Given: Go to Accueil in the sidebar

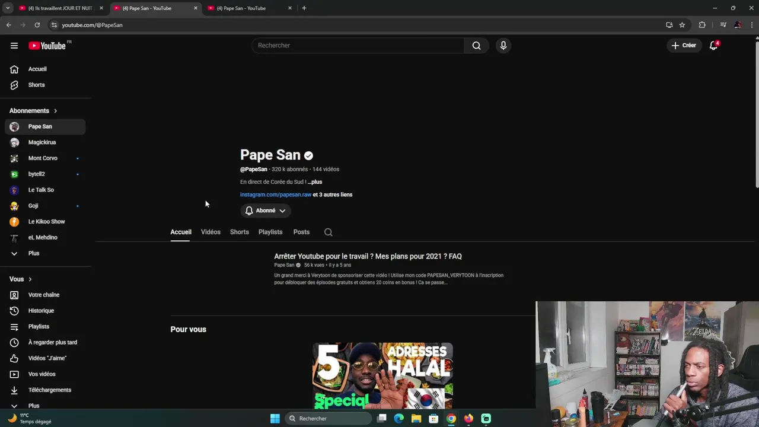Looking at the screenshot, I should pos(45,69).
